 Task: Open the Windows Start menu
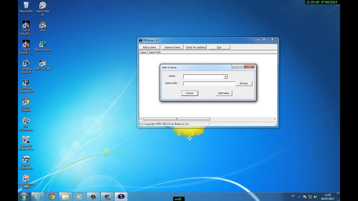(x=24, y=197)
